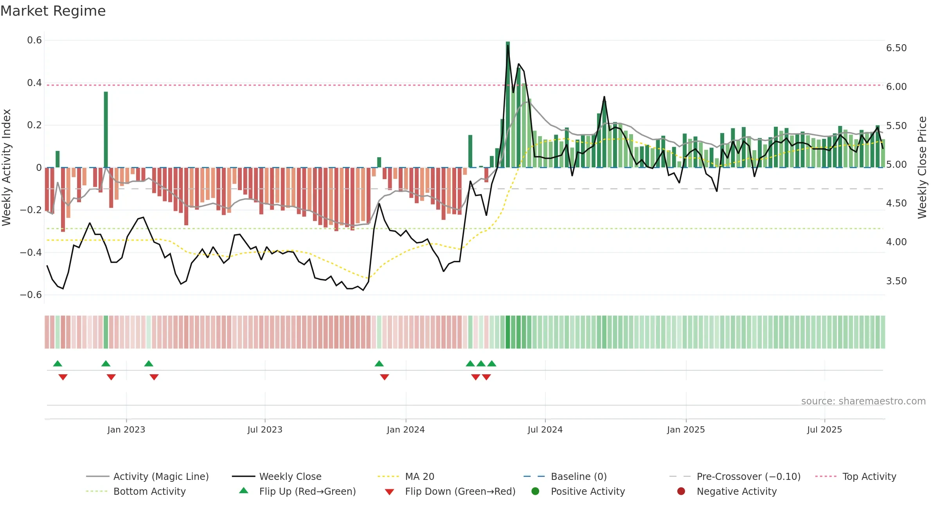Click the darkest green cell in regime strip
This screenshot has width=939, height=528.
(508, 332)
